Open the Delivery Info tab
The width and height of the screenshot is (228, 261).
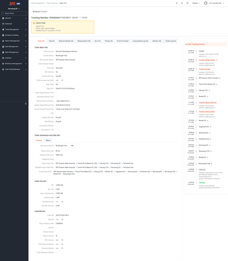tap(157, 41)
